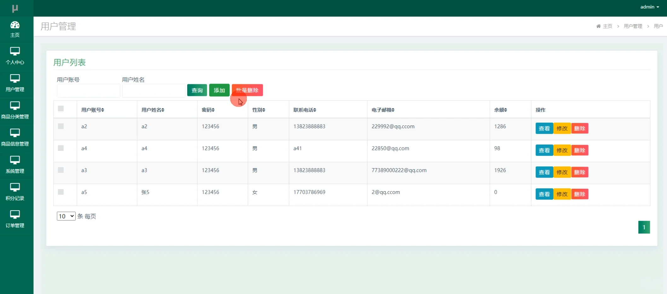Sort by 电子邮箱 column arrows
The image size is (667, 294).
[393, 110]
